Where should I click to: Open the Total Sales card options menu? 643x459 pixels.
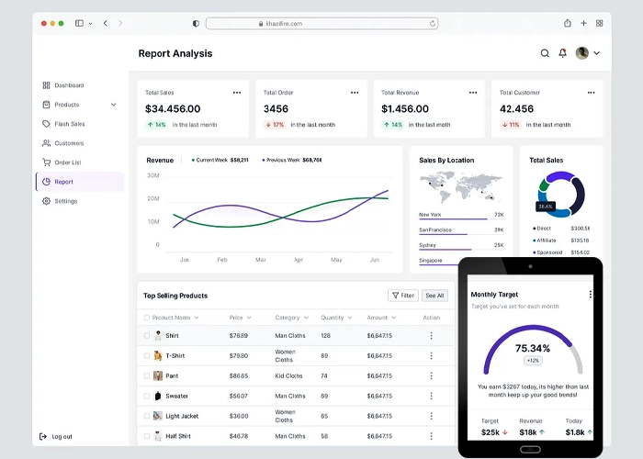pyautogui.click(x=237, y=93)
